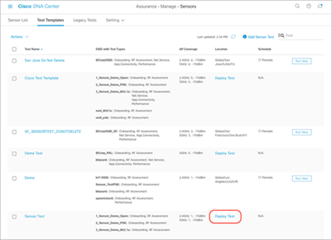Click the Periodic schedule icon in Demo row
Screen dimensions: 332x240
pos(259,177)
